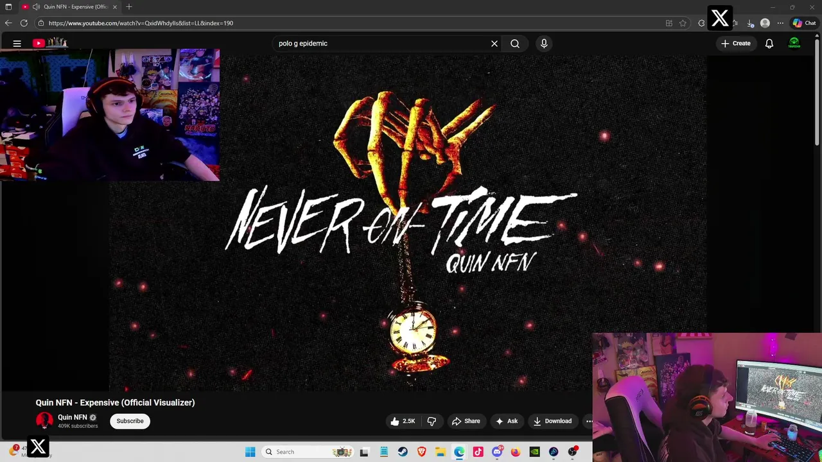Open TikTok from the taskbar
Viewport: 822px width, 462px height.
(x=478, y=452)
